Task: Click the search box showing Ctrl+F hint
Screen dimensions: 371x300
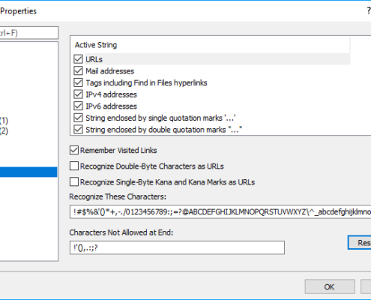Action: point(29,33)
